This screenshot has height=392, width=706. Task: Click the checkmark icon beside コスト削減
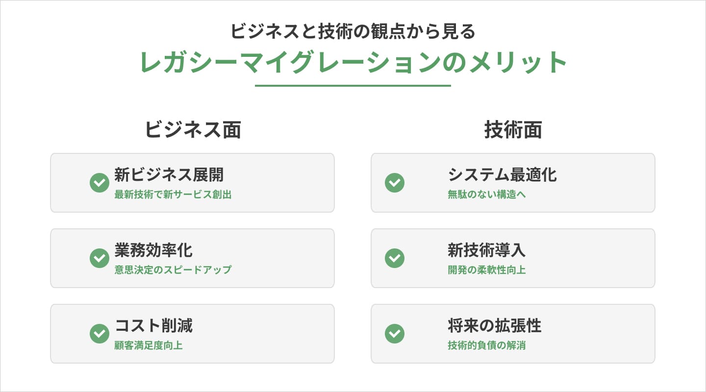point(100,334)
